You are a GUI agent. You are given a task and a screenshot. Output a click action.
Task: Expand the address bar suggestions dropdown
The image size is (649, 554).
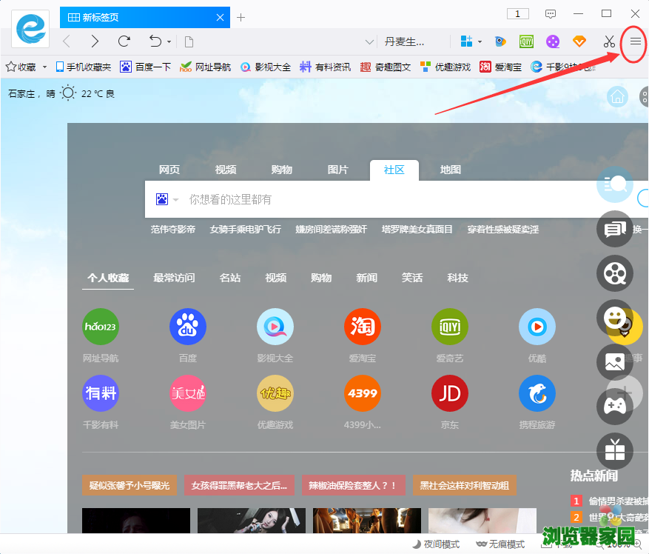[x=368, y=42]
